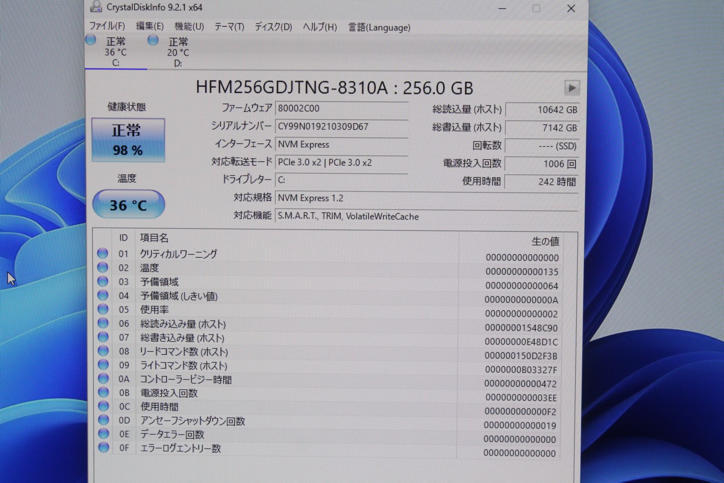Click the status orb for drive C:
This screenshot has width=724, height=483.
91,40
